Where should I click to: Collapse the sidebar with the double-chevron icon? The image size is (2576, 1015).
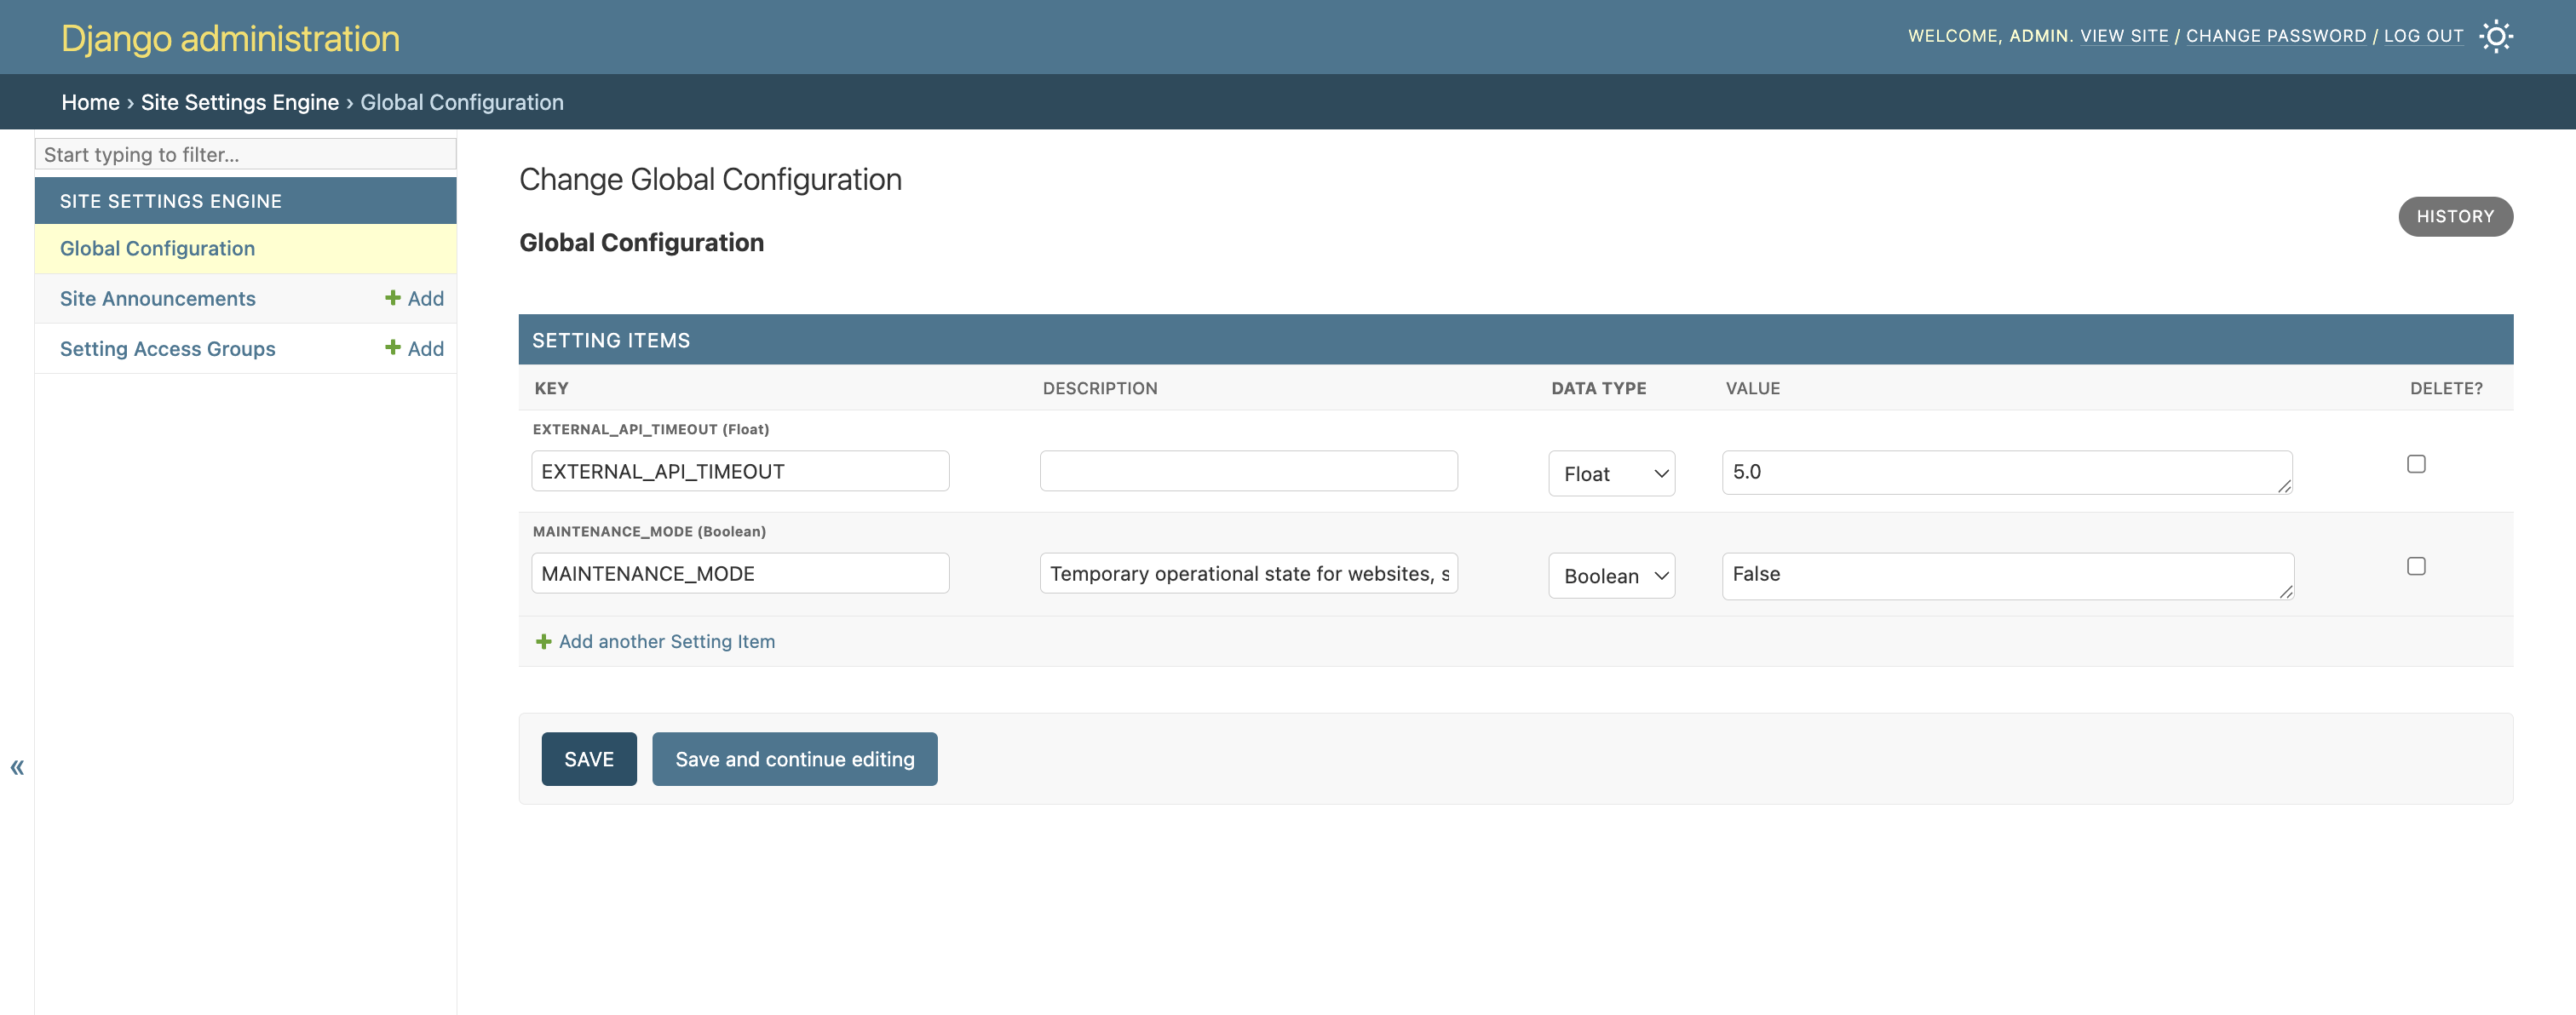click(x=17, y=767)
